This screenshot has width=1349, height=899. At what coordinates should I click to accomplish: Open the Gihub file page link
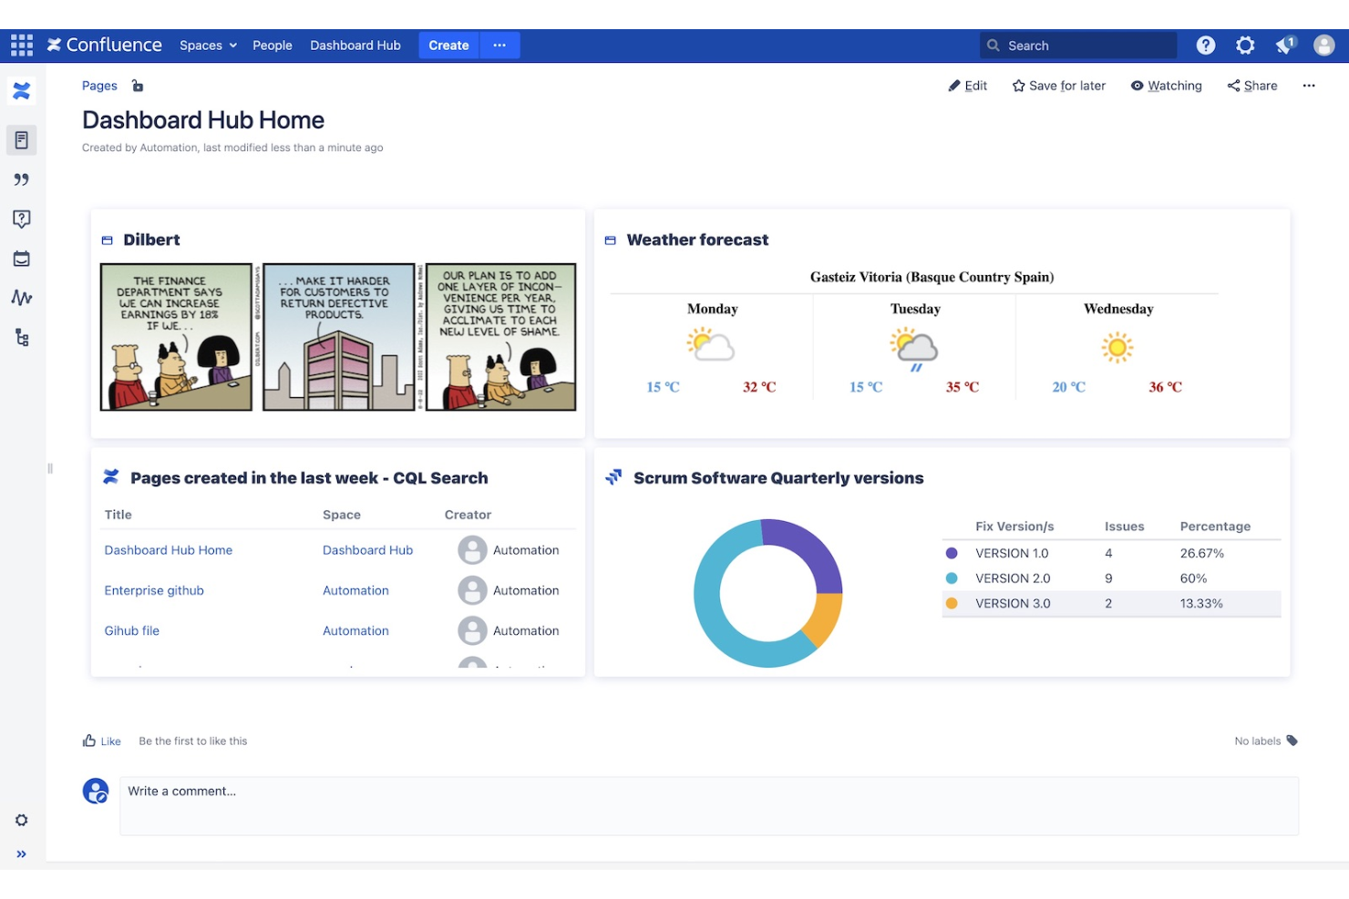click(132, 630)
